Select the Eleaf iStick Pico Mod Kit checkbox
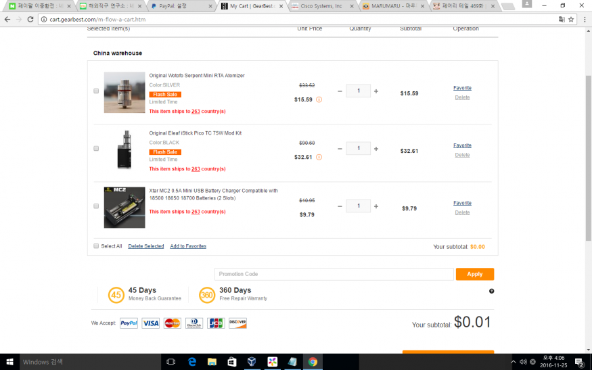 pos(96,148)
